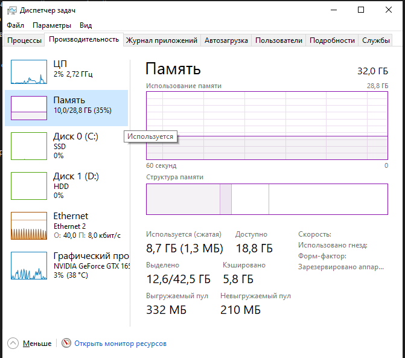Viewport: 405px width, 358px height.
Task: Click the 8,7 ГБ (1,3 МБ) value
Action: point(185,248)
